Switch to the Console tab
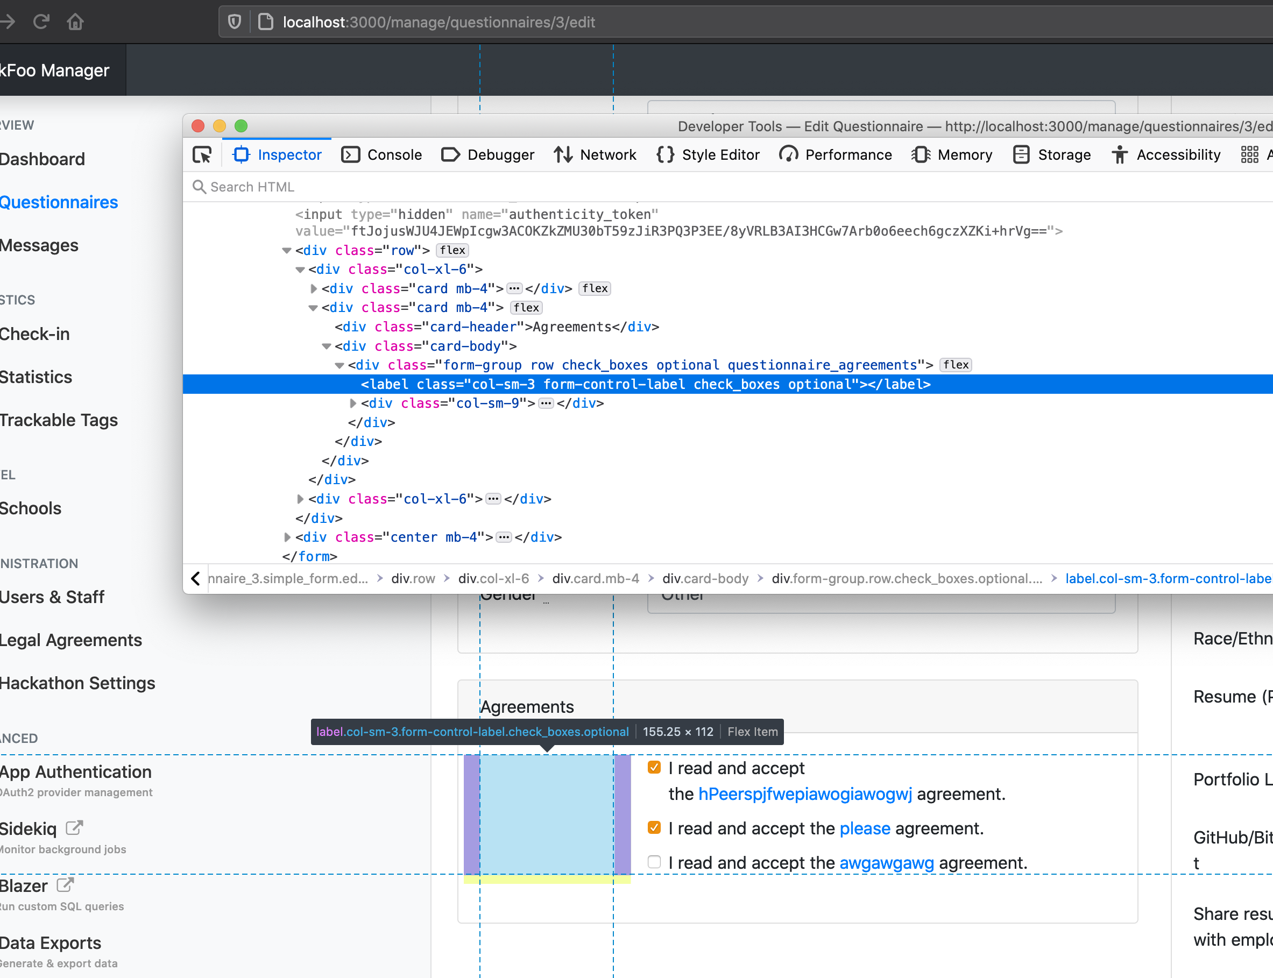 [x=382, y=155]
